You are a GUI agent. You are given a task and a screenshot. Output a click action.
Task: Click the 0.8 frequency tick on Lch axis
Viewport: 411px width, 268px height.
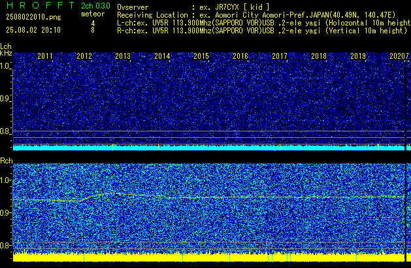coord(5,131)
